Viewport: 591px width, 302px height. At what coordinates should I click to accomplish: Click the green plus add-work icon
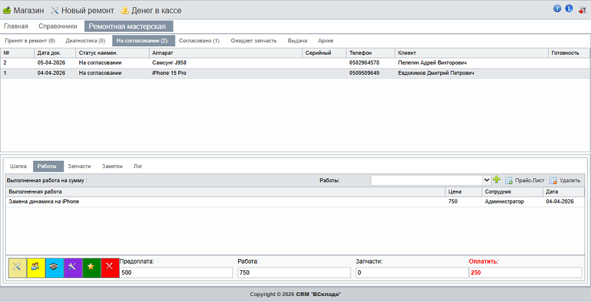[x=497, y=180]
